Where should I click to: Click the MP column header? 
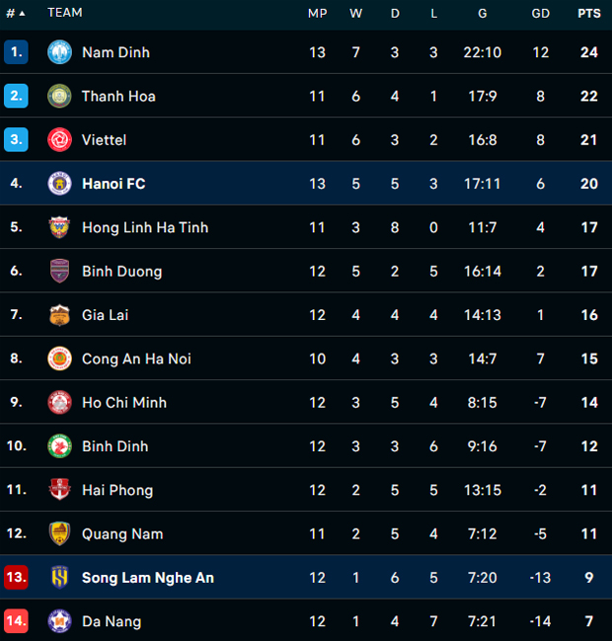tap(317, 13)
